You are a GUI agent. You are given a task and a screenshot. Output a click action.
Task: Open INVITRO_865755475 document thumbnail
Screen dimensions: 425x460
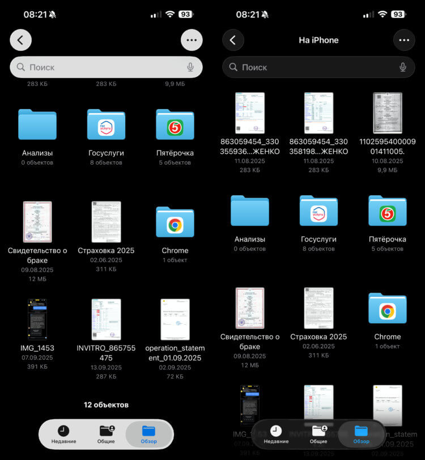pos(106,319)
